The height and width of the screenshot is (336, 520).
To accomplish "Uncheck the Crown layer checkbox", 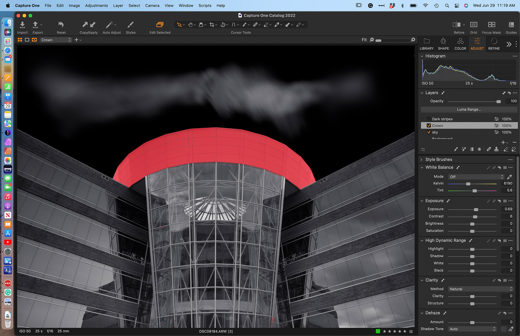I will point(429,126).
